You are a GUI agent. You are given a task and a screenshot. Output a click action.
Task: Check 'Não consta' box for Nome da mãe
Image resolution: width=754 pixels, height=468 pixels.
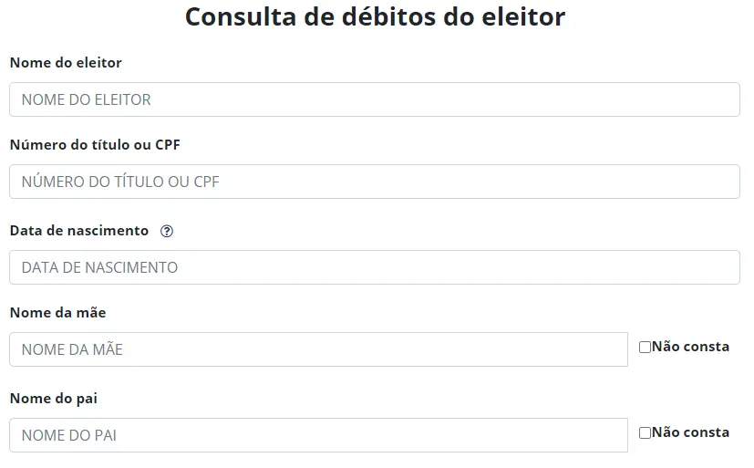(645, 347)
